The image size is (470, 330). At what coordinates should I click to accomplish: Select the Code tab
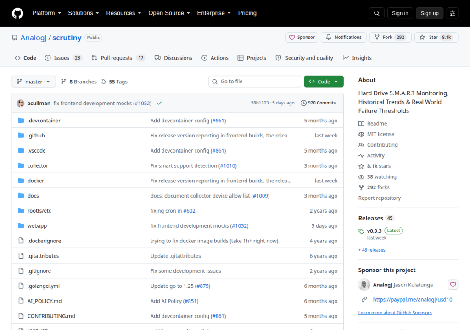(26, 58)
